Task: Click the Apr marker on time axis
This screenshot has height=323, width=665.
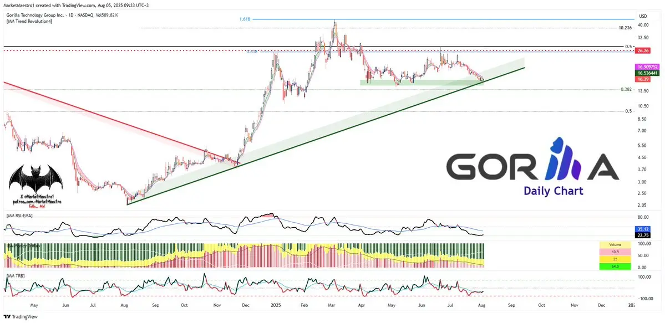Action: tap(361, 305)
